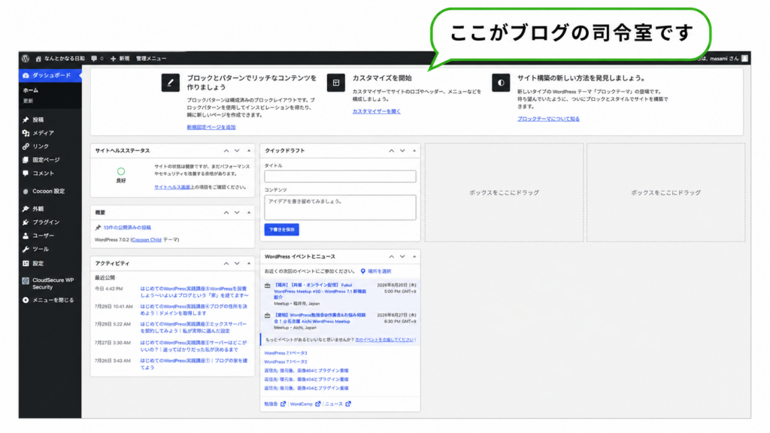Select 更新 under ダッシュボード submenu
The height and width of the screenshot is (433, 770).
click(28, 101)
